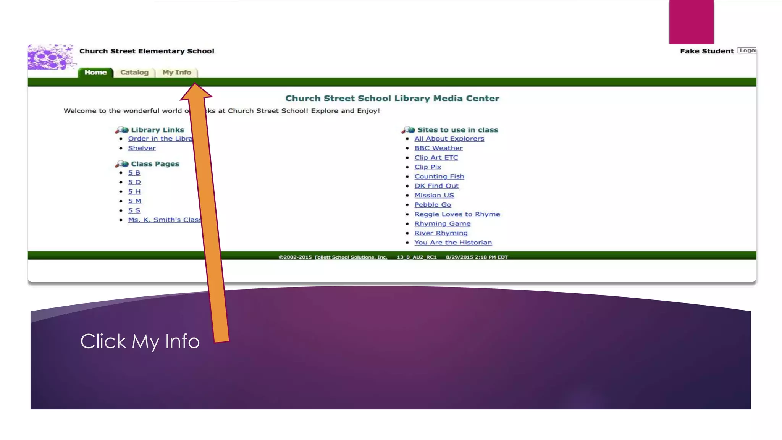Open the Shelver link
Viewport: 782px width, 440px height.
tap(142, 148)
